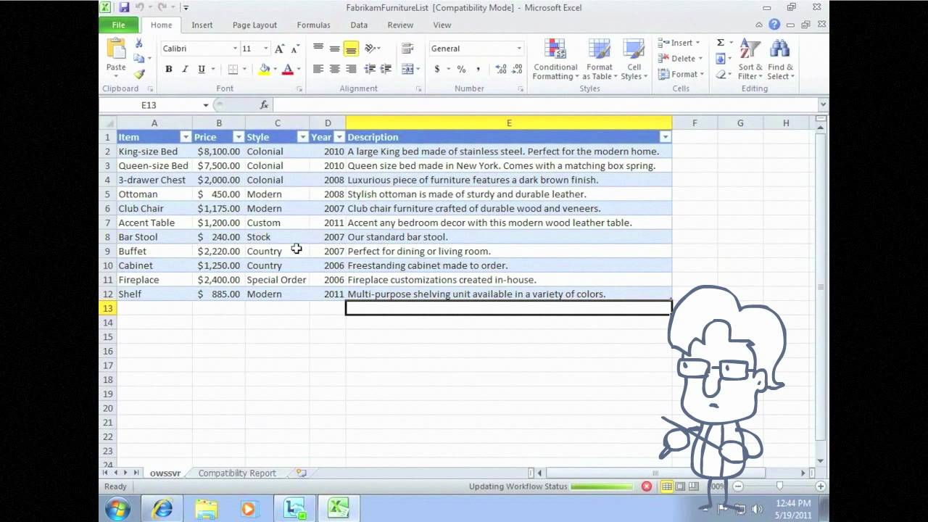Open Cell Styles gallery
This screenshot has height=522, width=928.
[634, 59]
